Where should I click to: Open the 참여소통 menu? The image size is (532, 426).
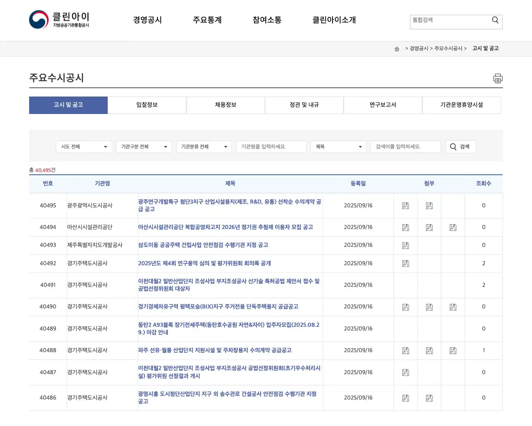[266, 20]
